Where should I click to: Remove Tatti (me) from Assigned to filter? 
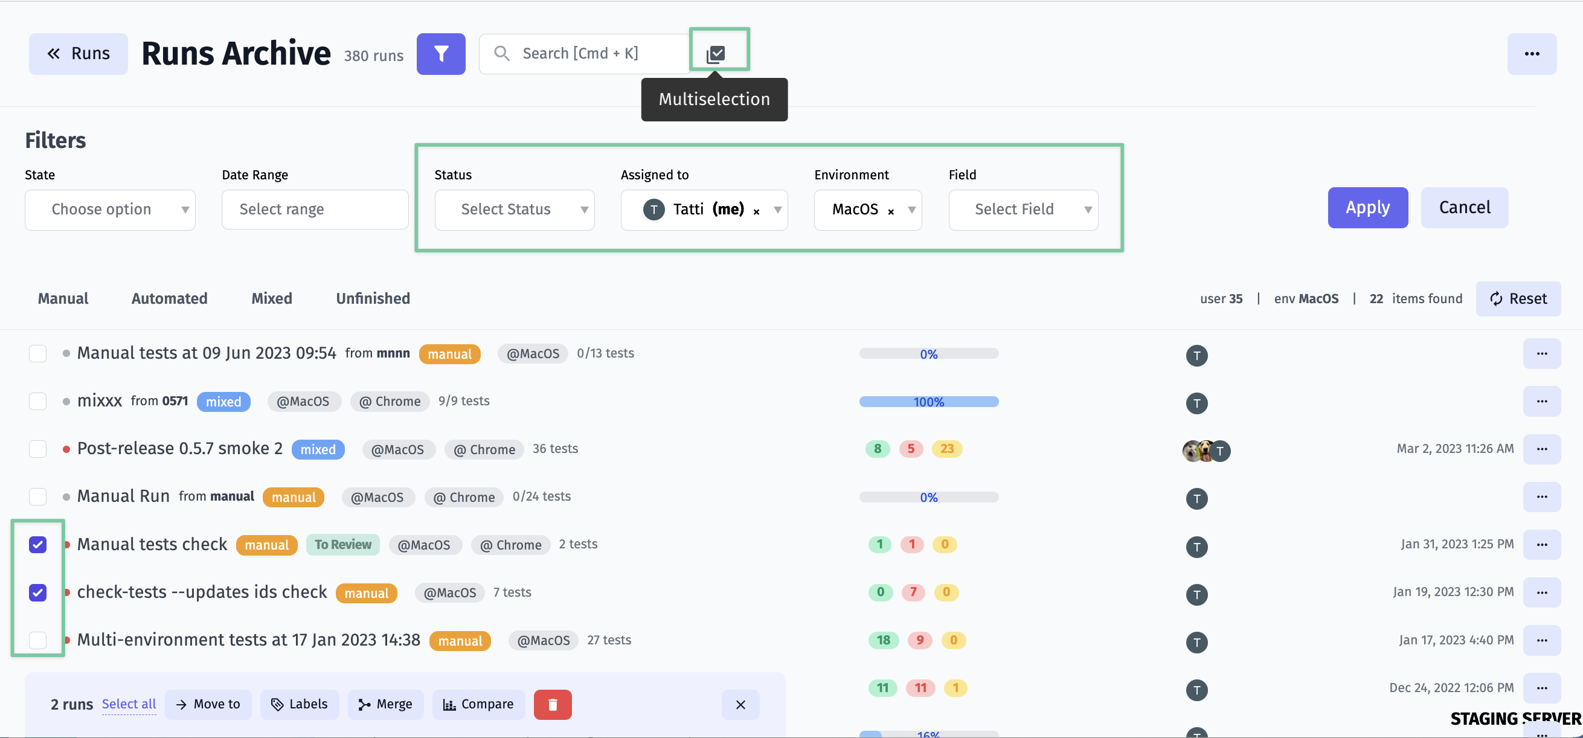click(757, 211)
